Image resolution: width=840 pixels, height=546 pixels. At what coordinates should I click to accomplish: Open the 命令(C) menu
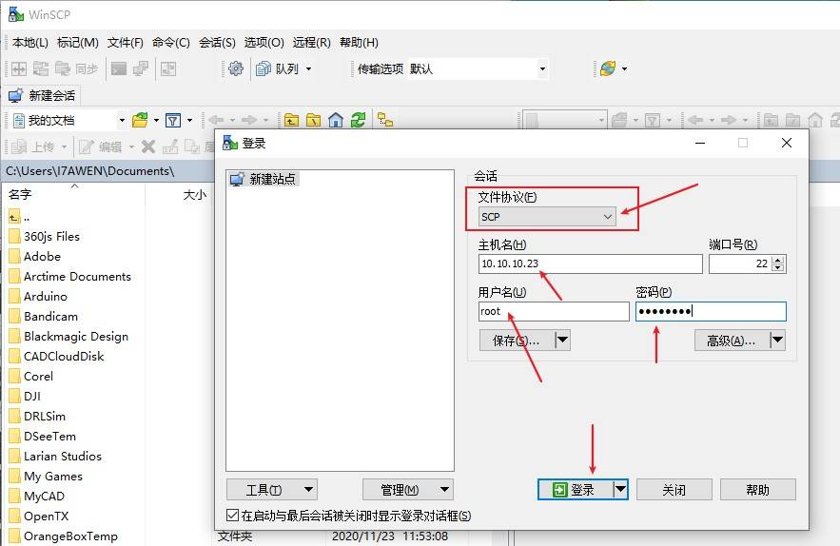[x=171, y=43]
